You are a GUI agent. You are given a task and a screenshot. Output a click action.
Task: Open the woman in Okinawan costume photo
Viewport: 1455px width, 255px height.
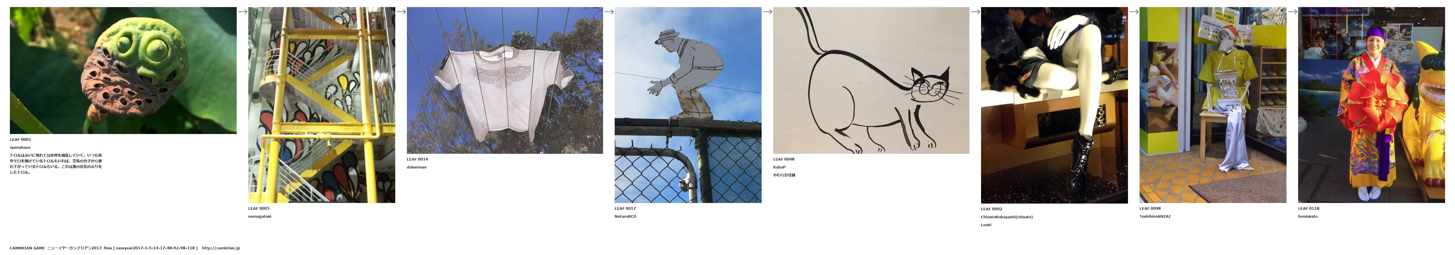[x=1371, y=105]
